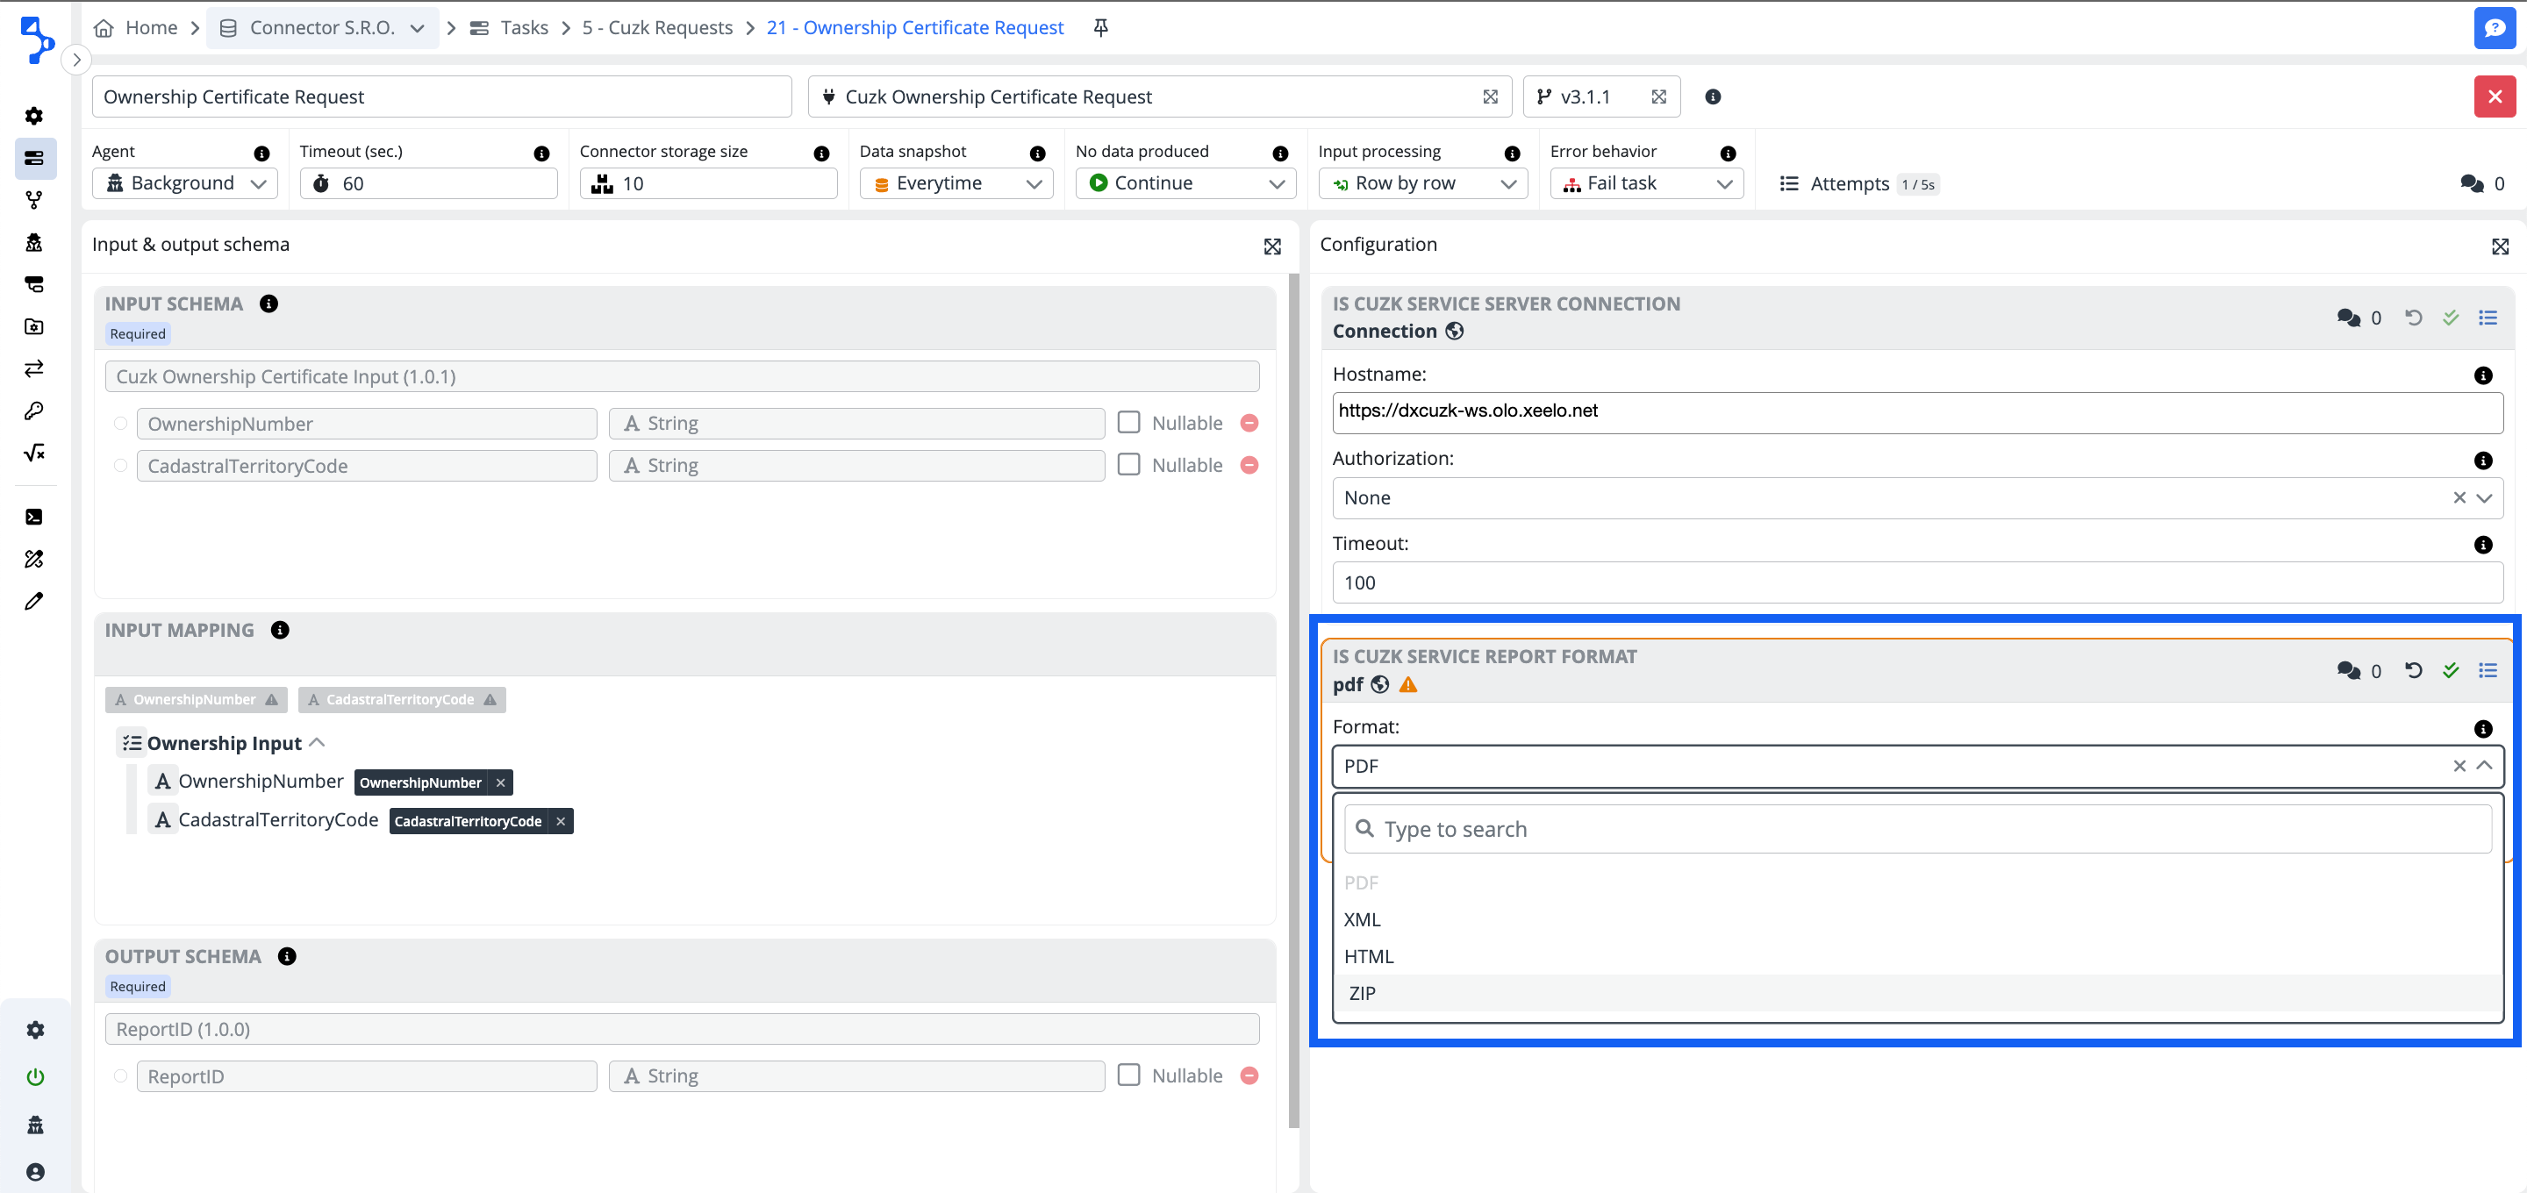The width and height of the screenshot is (2527, 1193).
Task: Expand Input & output schema panel
Action: 1272,246
